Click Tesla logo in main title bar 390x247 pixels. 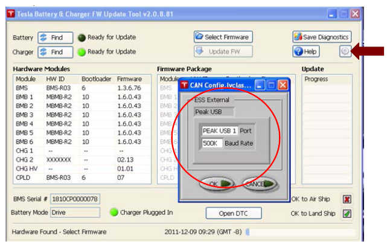pyautogui.click(x=11, y=14)
